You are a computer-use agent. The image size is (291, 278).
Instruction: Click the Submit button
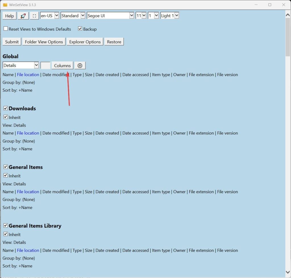coord(12,42)
